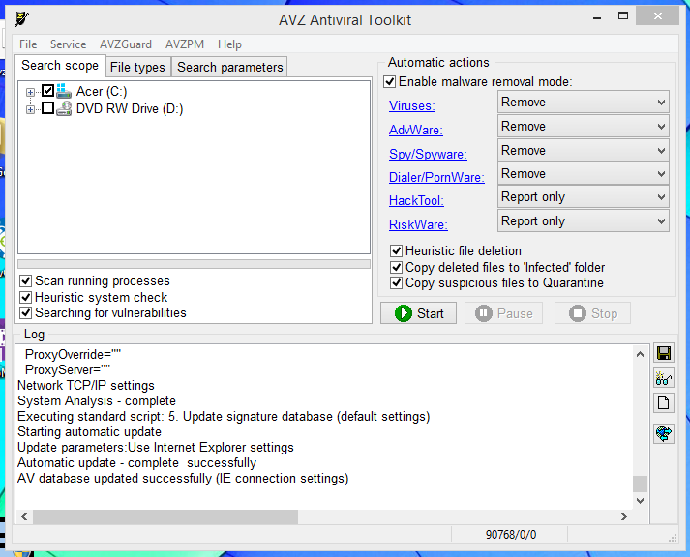Image resolution: width=690 pixels, height=557 pixels.
Task: Click the scan progress bar under drive list
Action: 194,264
